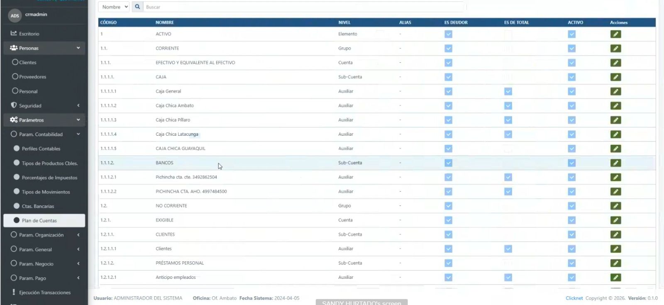
Task: Toggle Es De Total for Anticipo empleados
Action: (508, 278)
